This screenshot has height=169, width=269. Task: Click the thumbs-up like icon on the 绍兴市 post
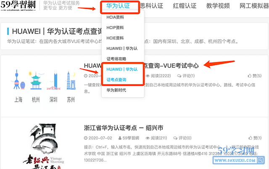(250, 138)
